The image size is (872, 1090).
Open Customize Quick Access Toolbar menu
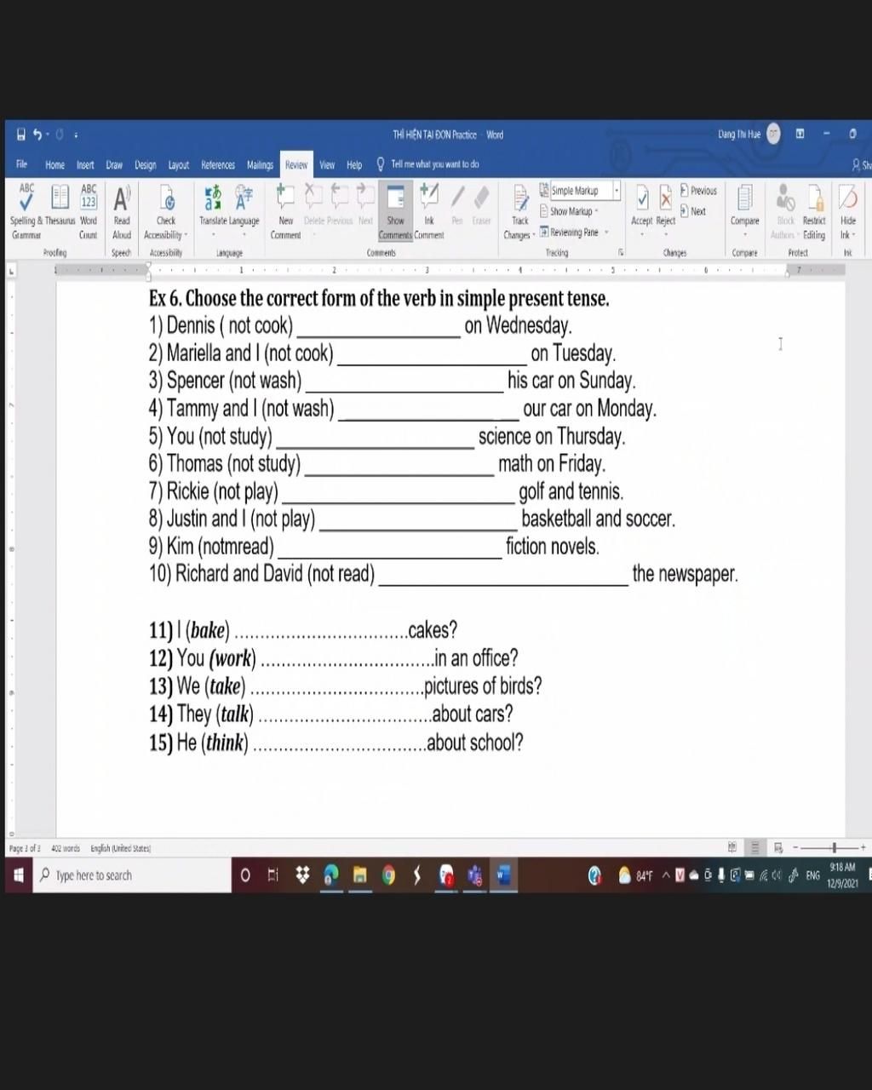coord(76,135)
